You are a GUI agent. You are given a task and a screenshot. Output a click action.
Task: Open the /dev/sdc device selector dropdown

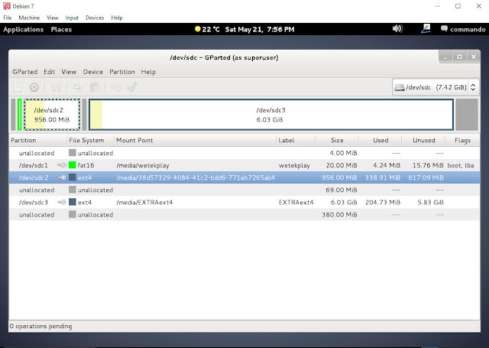[x=436, y=87]
